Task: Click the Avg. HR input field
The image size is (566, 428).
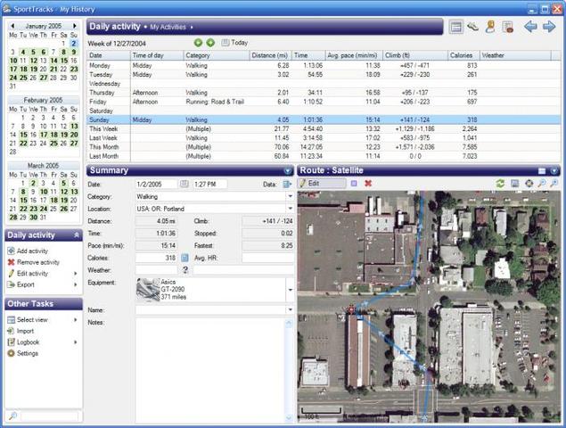Action: (x=267, y=258)
